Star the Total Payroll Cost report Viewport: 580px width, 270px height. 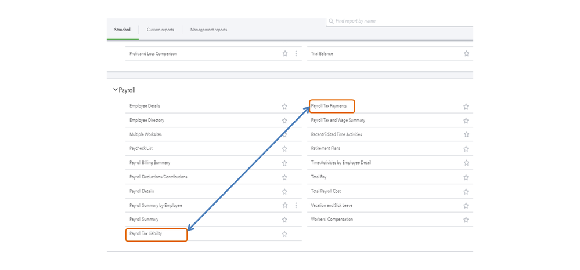(x=466, y=192)
